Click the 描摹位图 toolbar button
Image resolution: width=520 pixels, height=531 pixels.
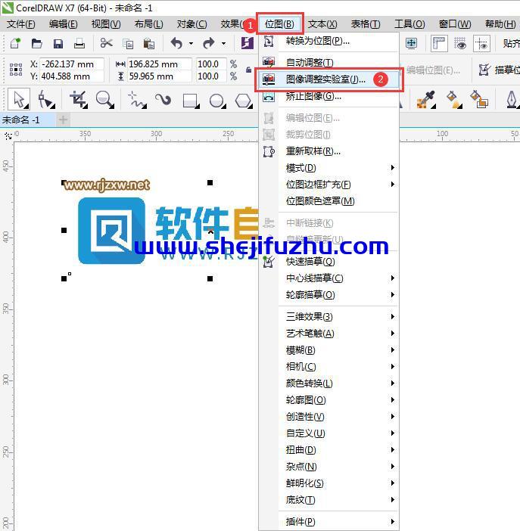coord(499,70)
